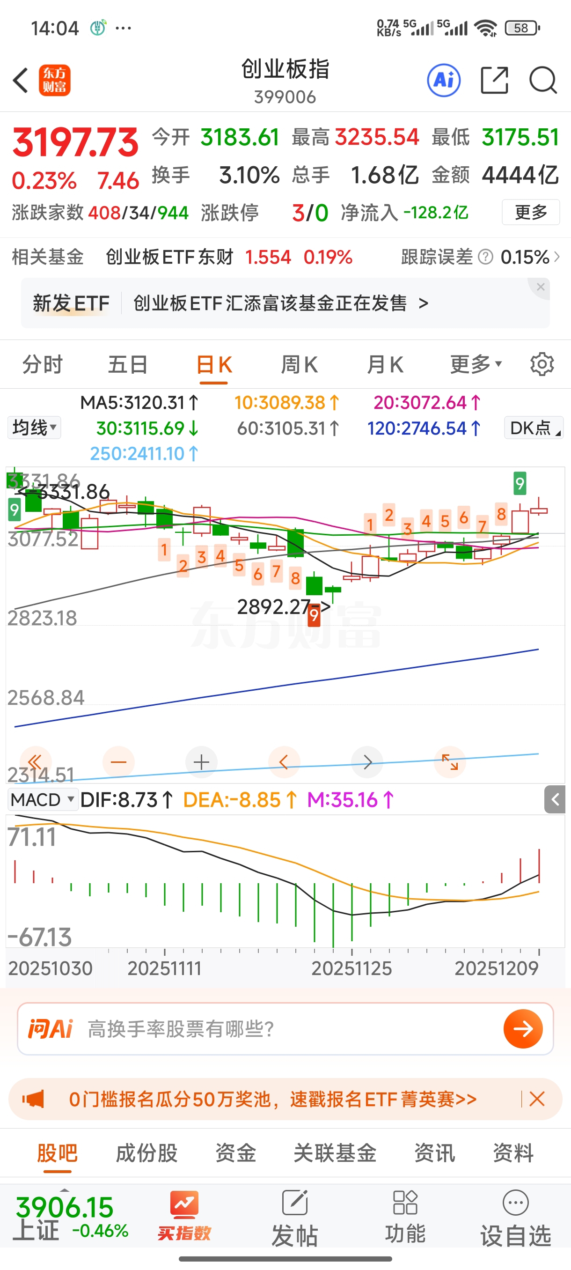Tap the back arrow icon
571x1270 pixels.
coord(20,81)
